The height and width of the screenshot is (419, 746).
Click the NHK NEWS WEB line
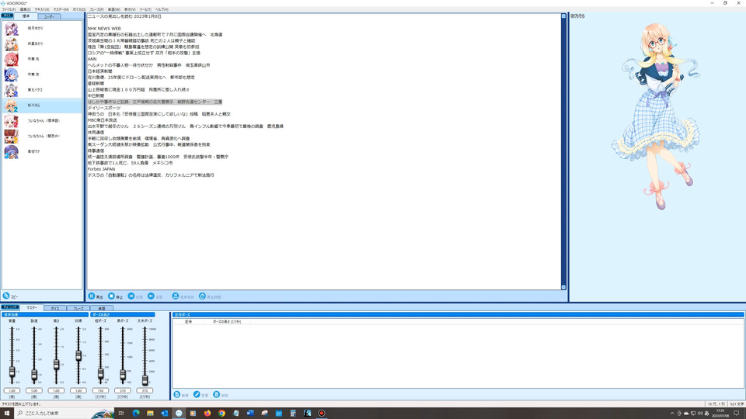104,29
